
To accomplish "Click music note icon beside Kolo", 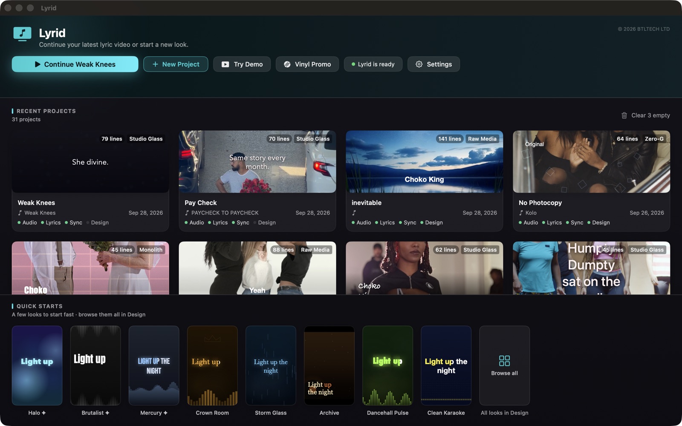I will click(521, 213).
